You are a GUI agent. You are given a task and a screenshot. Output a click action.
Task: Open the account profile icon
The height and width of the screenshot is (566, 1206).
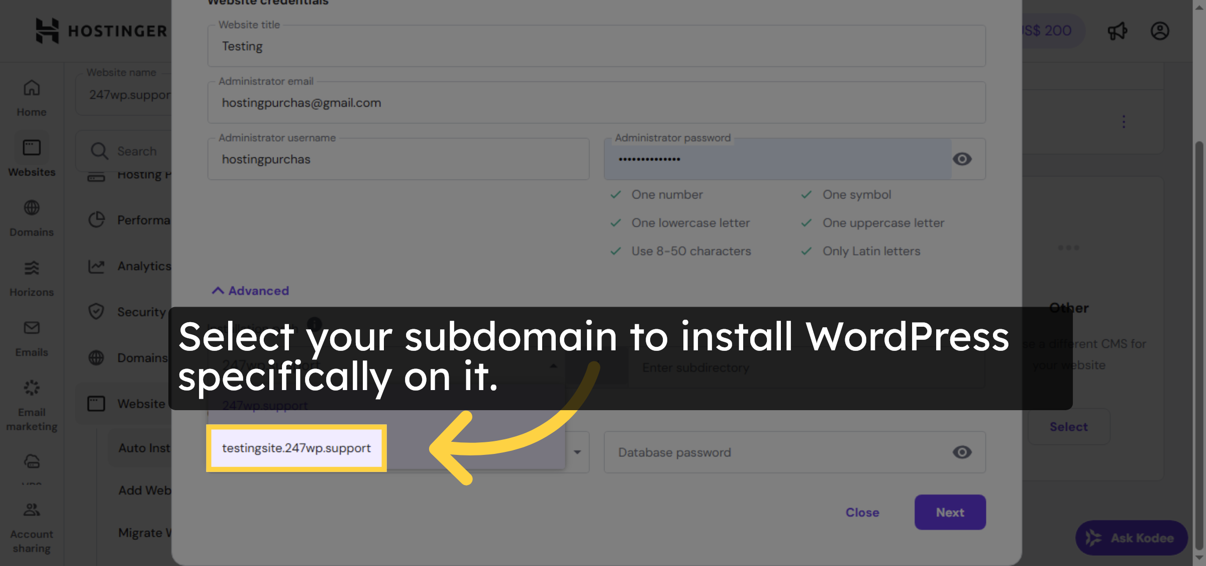1160,31
